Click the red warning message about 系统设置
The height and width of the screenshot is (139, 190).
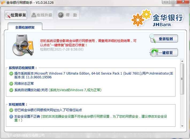click(x=88, y=43)
